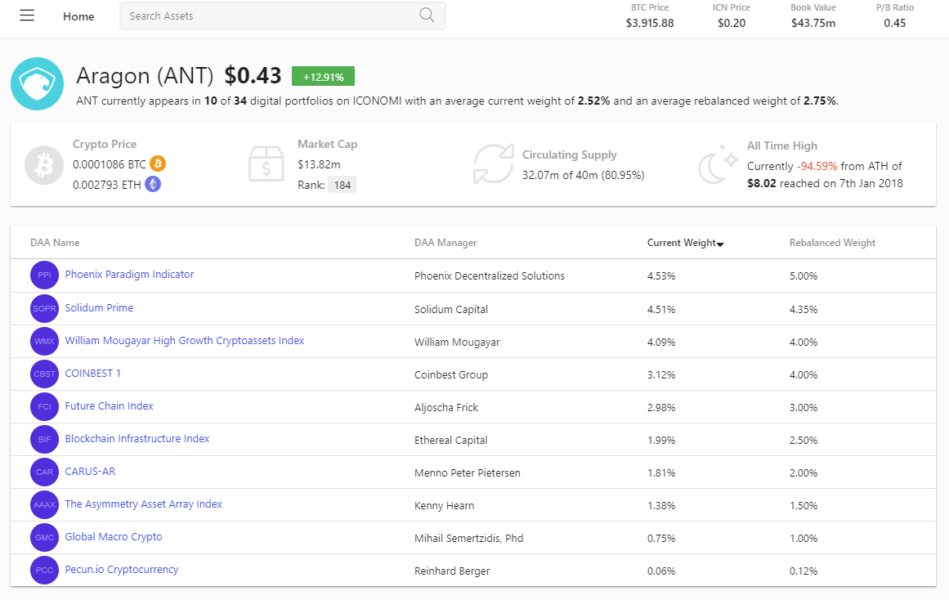Toggle sort on Current Weight column
The width and height of the screenshot is (949, 600).
tap(685, 243)
